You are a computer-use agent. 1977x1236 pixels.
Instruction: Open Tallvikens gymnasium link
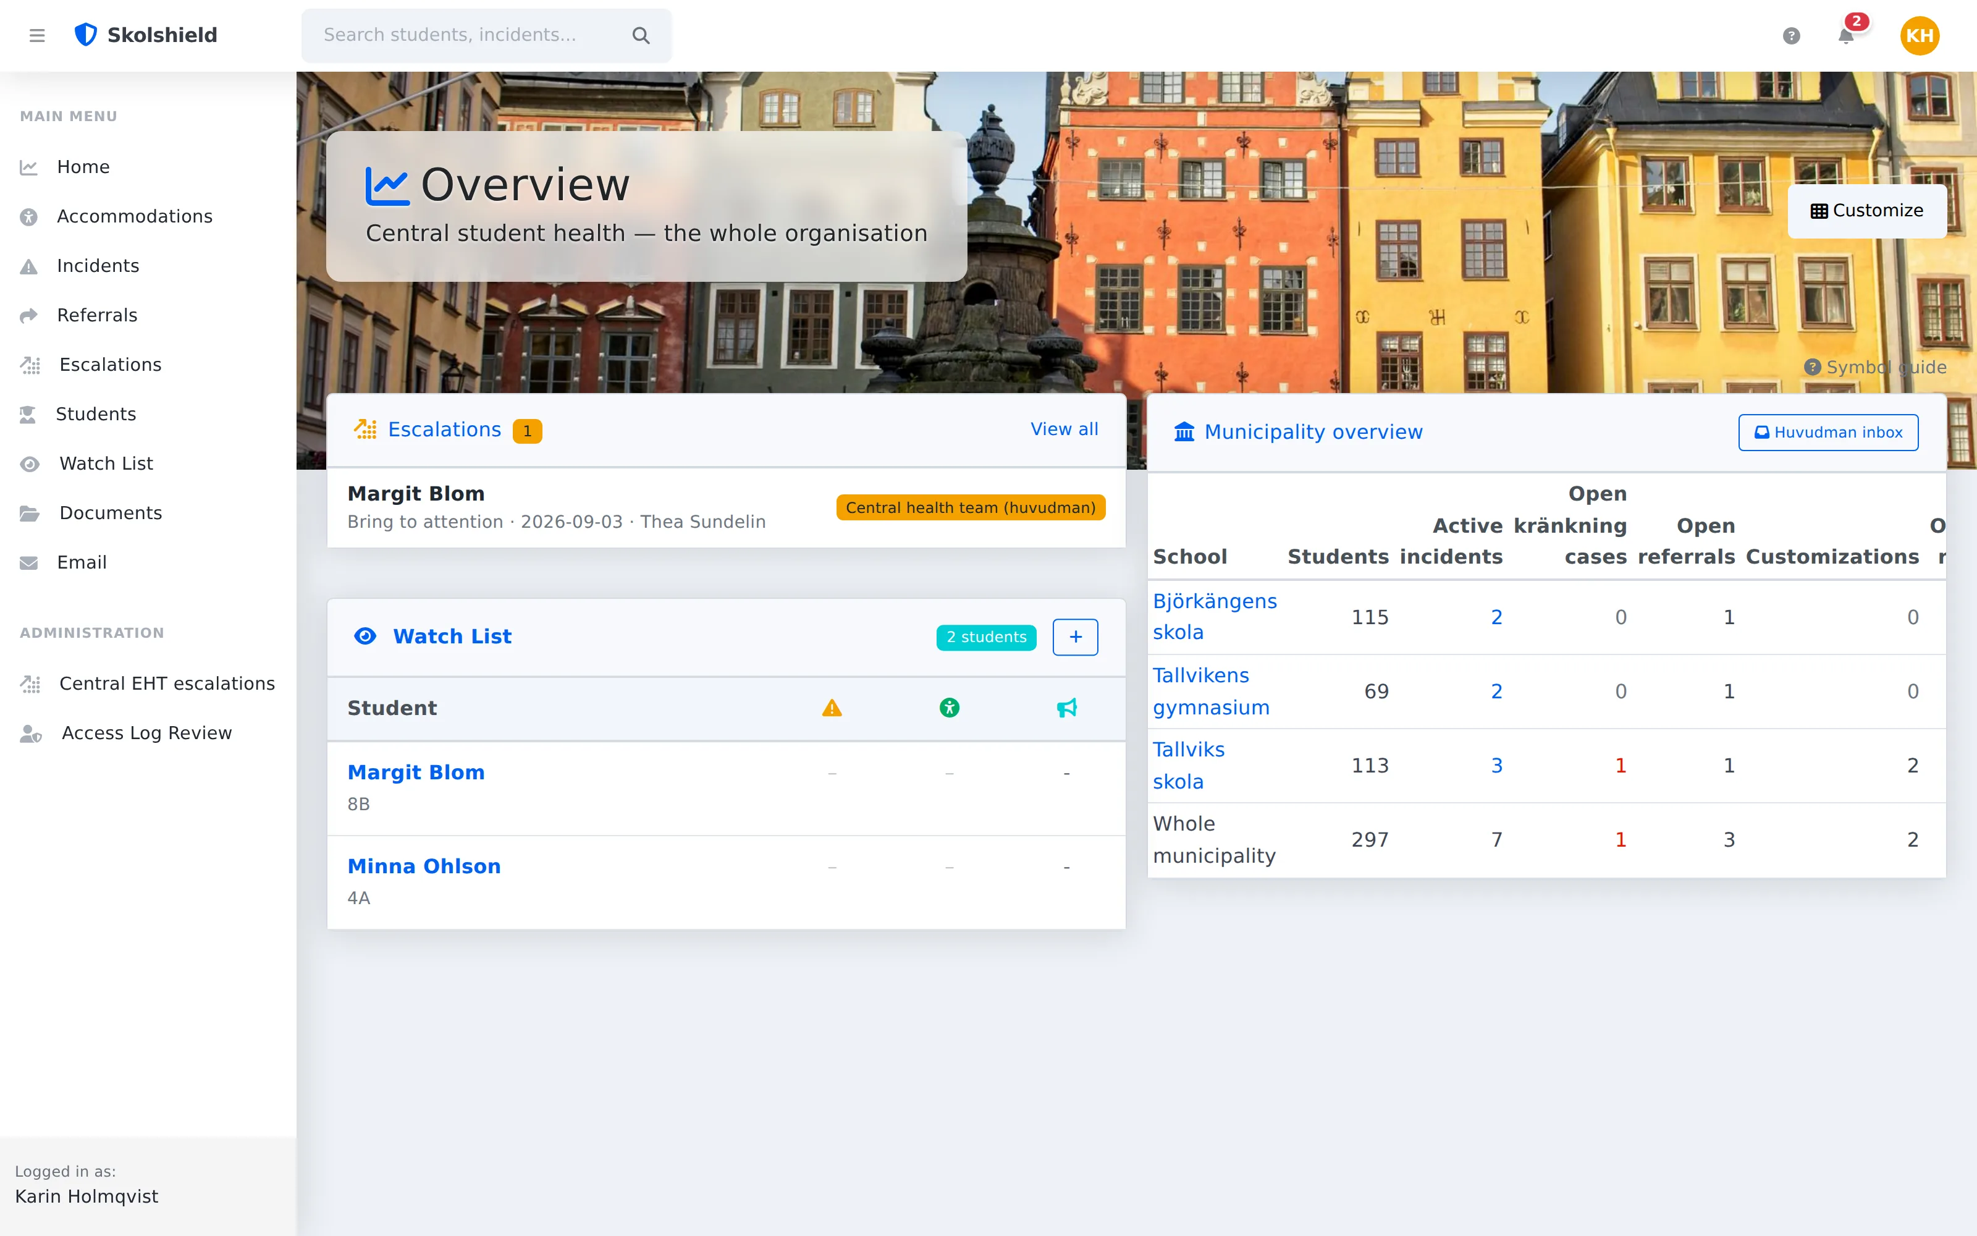(x=1211, y=692)
